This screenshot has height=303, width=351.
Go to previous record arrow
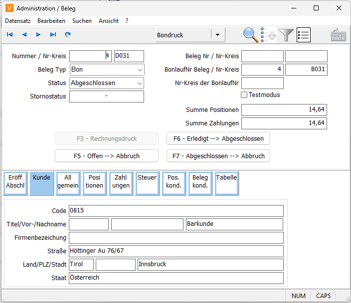click(24, 35)
